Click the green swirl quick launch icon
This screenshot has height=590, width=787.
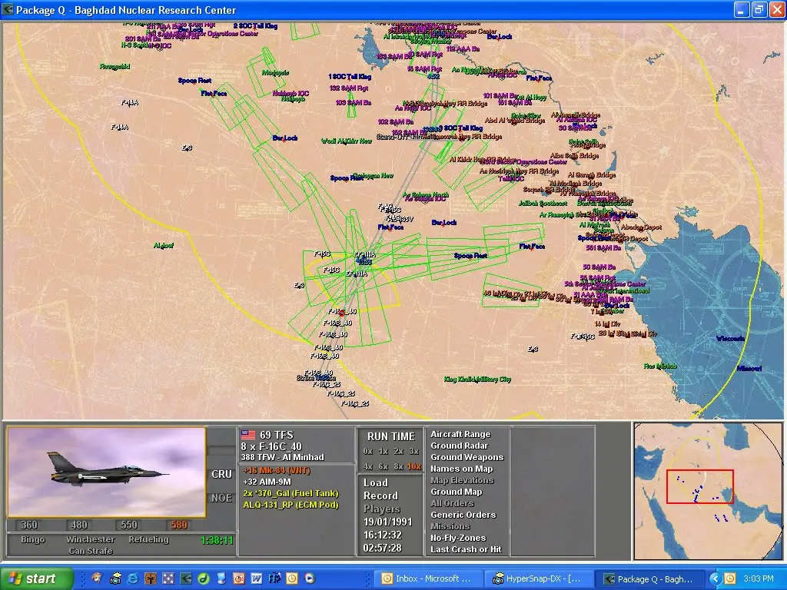[x=203, y=578]
